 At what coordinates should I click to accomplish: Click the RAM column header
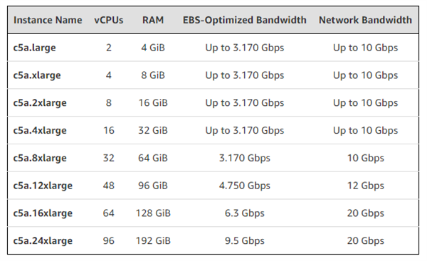pyautogui.click(x=153, y=20)
